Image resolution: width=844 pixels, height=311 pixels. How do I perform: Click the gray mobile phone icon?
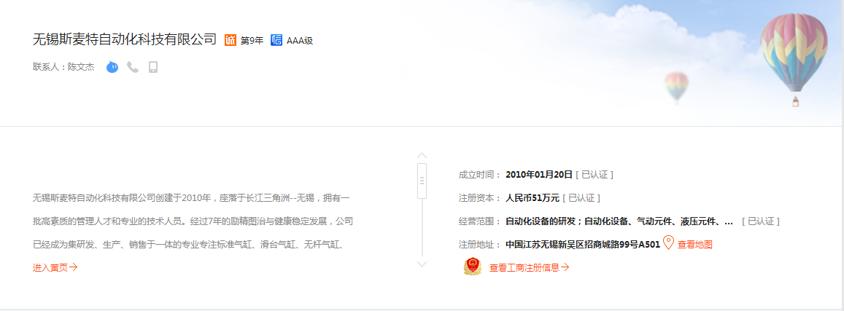(153, 67)
